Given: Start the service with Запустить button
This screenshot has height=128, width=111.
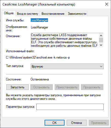Looking at the screenshot, I should click(17, 87).
